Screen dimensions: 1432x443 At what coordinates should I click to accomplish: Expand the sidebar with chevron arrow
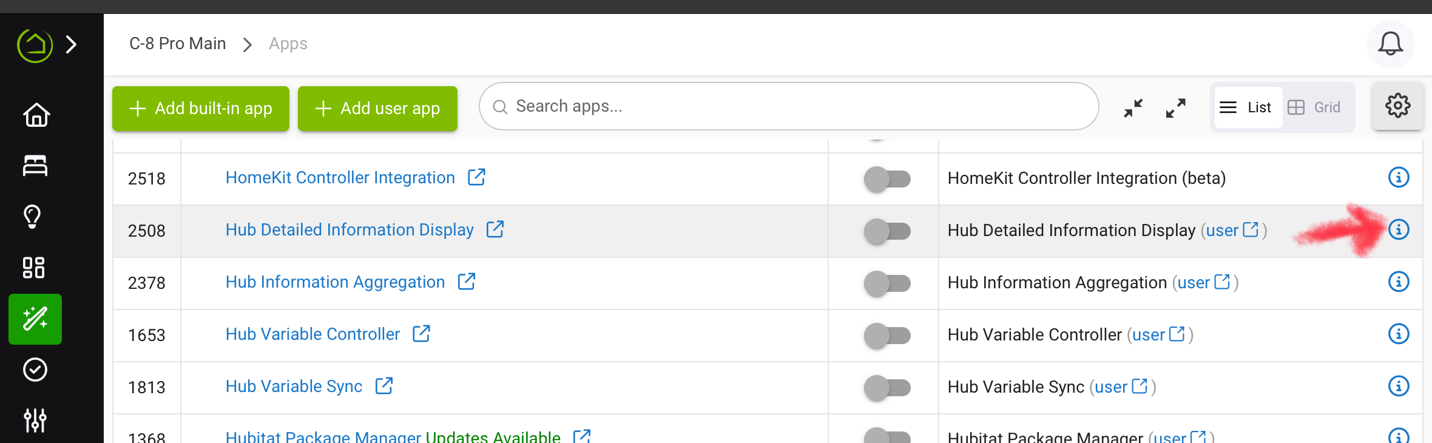point(72,44)
